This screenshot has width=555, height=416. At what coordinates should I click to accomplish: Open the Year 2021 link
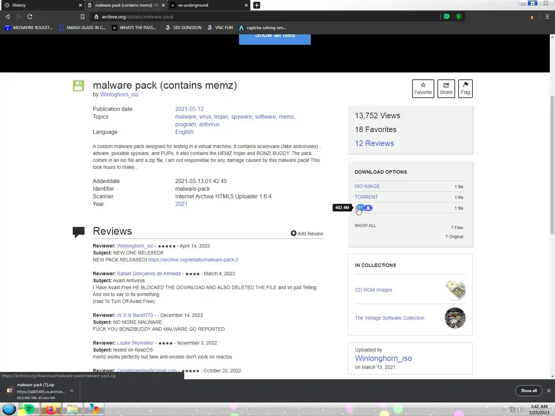(x=181, y=204)
